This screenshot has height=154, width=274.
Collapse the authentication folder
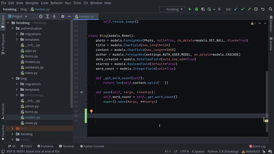tap(12, 28)
